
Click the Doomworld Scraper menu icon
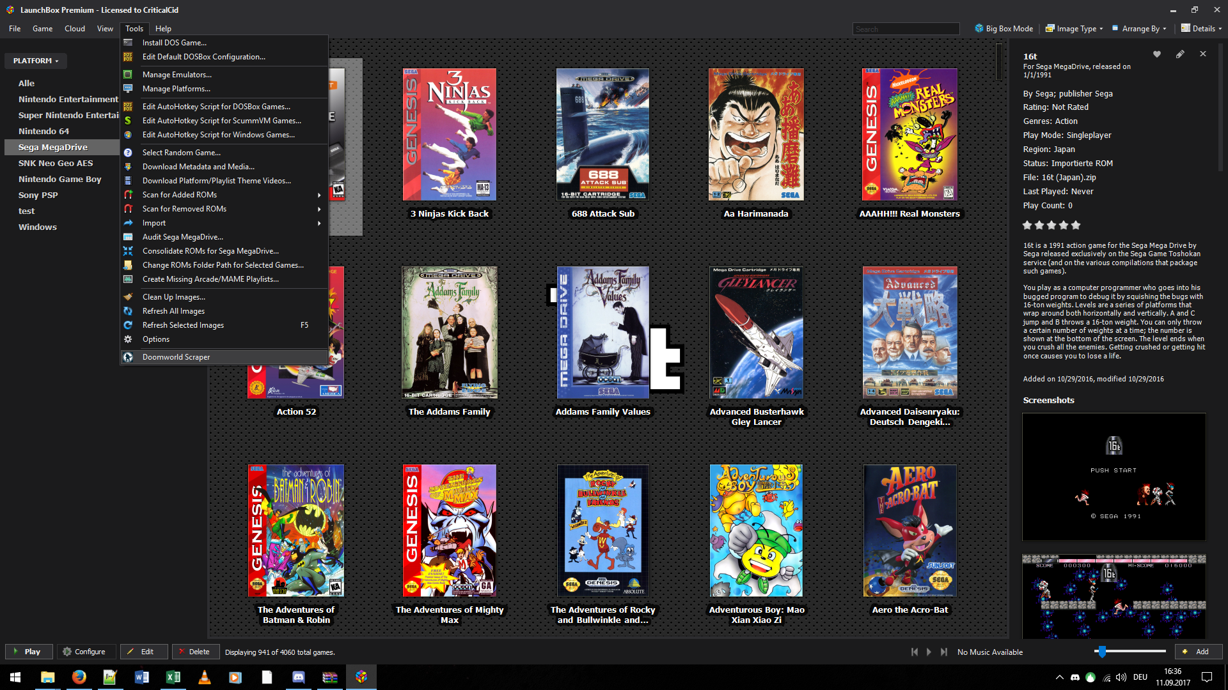(128, 357)
